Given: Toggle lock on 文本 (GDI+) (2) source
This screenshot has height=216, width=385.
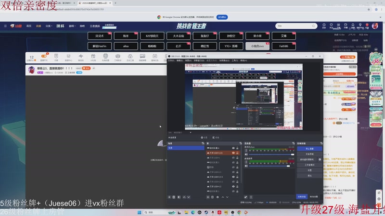Looking at the screenshot, I should point(237,153).
